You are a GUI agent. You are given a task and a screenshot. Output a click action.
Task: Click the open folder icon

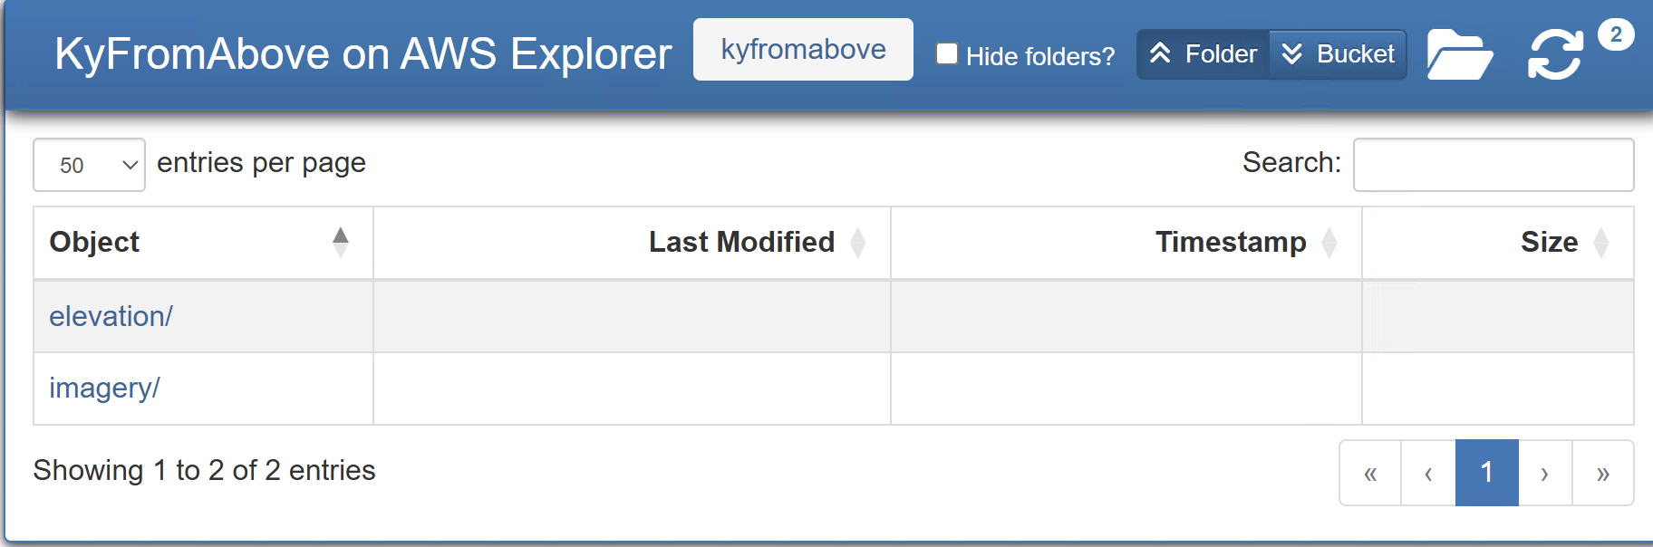1460,54
